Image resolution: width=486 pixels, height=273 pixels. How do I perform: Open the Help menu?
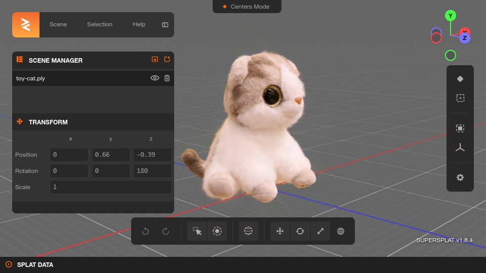point(139,24)
